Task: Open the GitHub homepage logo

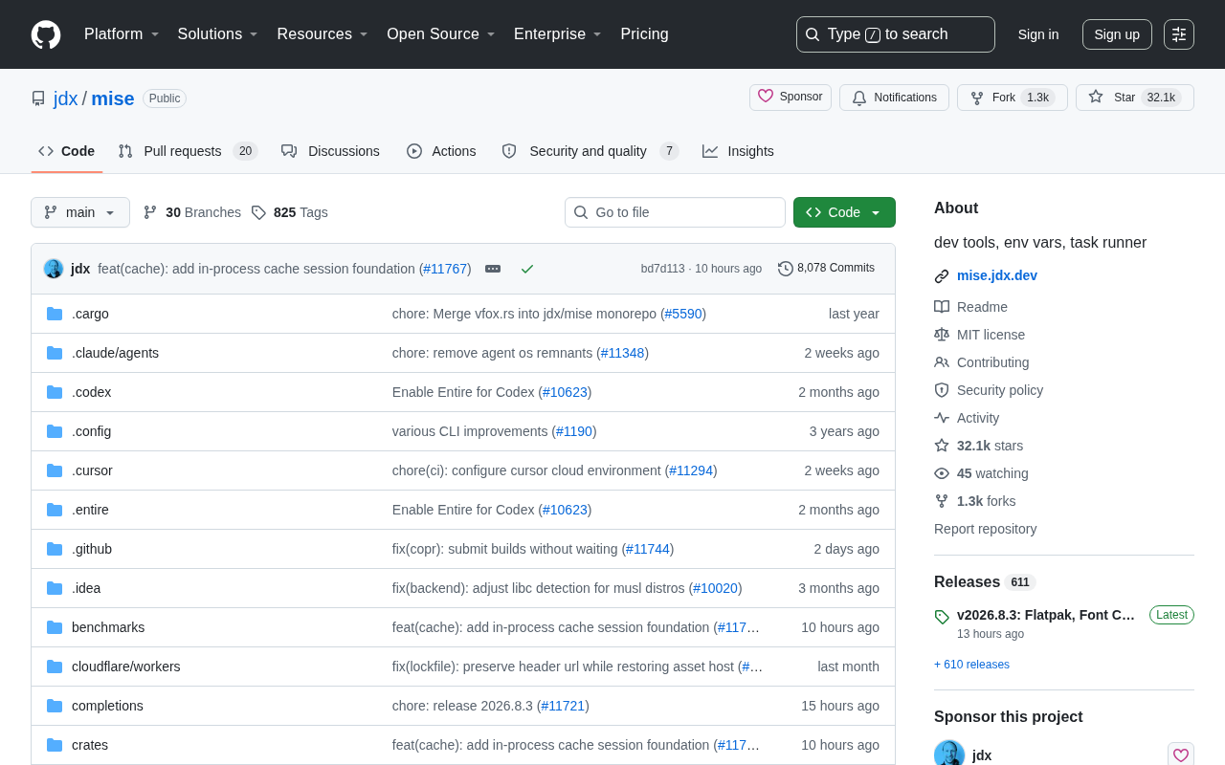Action: coord(46,34)
